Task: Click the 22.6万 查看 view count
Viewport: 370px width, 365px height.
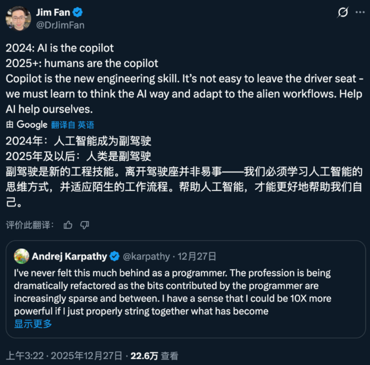Action: [154, 356]
